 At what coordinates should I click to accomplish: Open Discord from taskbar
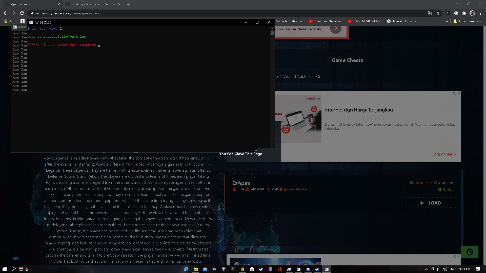click(308, 269)
